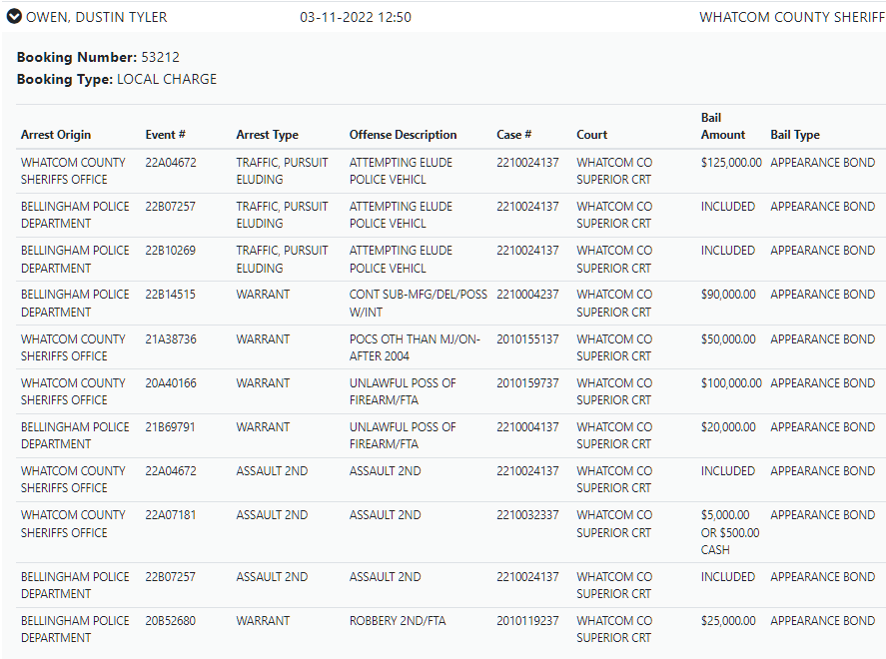
Task: Click the Bail Amount column header
Action: coord(723,126)
